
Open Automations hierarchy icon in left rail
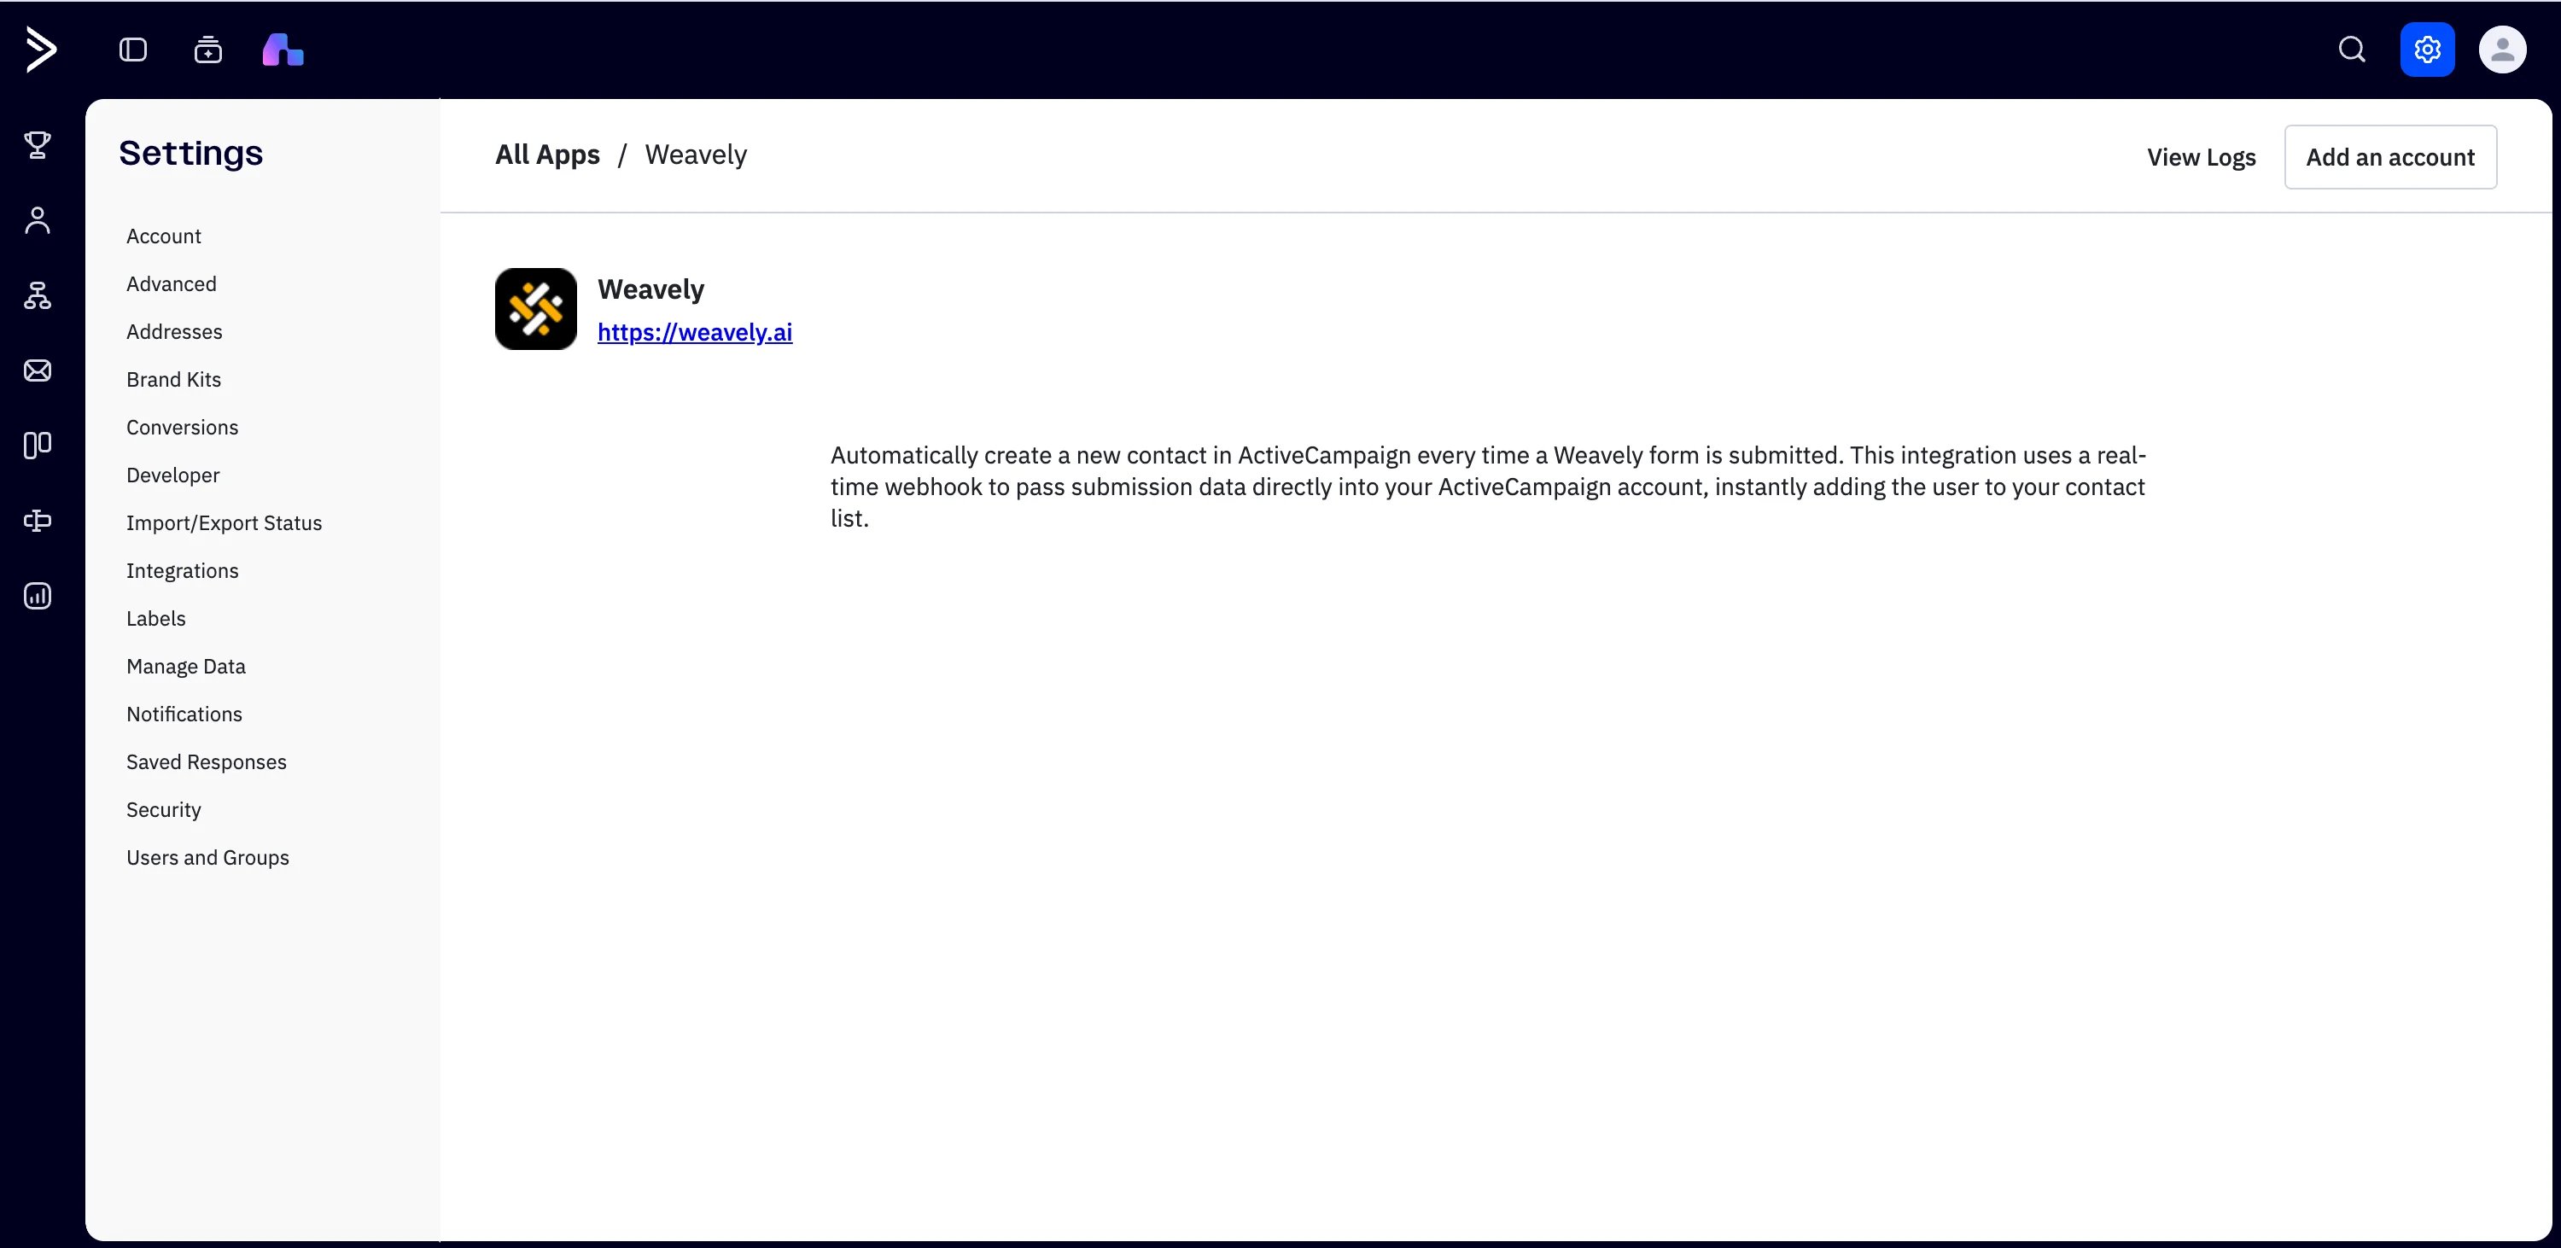coord(38,295)
